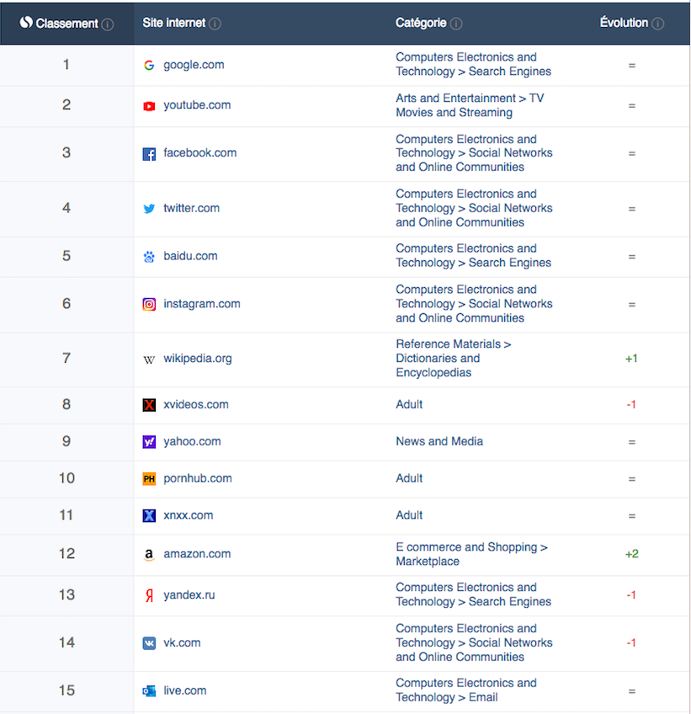Viewport: 691px width, 714px height.
Task: Show info tooltip for Site internet column
Action: click(x=215, y=24)
